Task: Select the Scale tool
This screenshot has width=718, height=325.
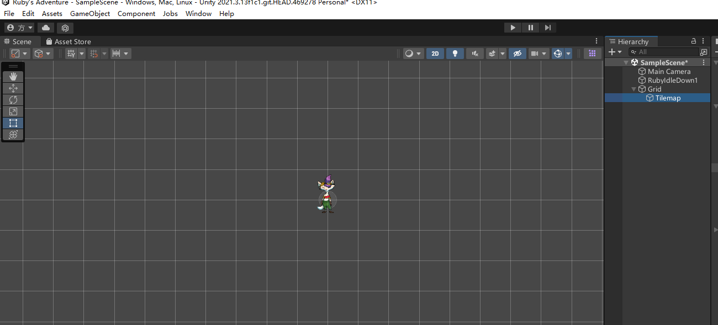Action: pos(13,111)
